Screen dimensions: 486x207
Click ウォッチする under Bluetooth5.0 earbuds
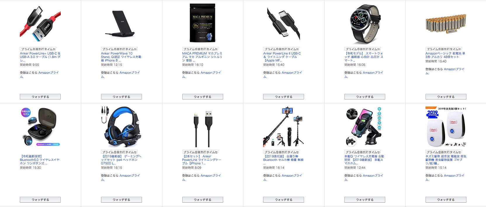click(x=40, y=200)
